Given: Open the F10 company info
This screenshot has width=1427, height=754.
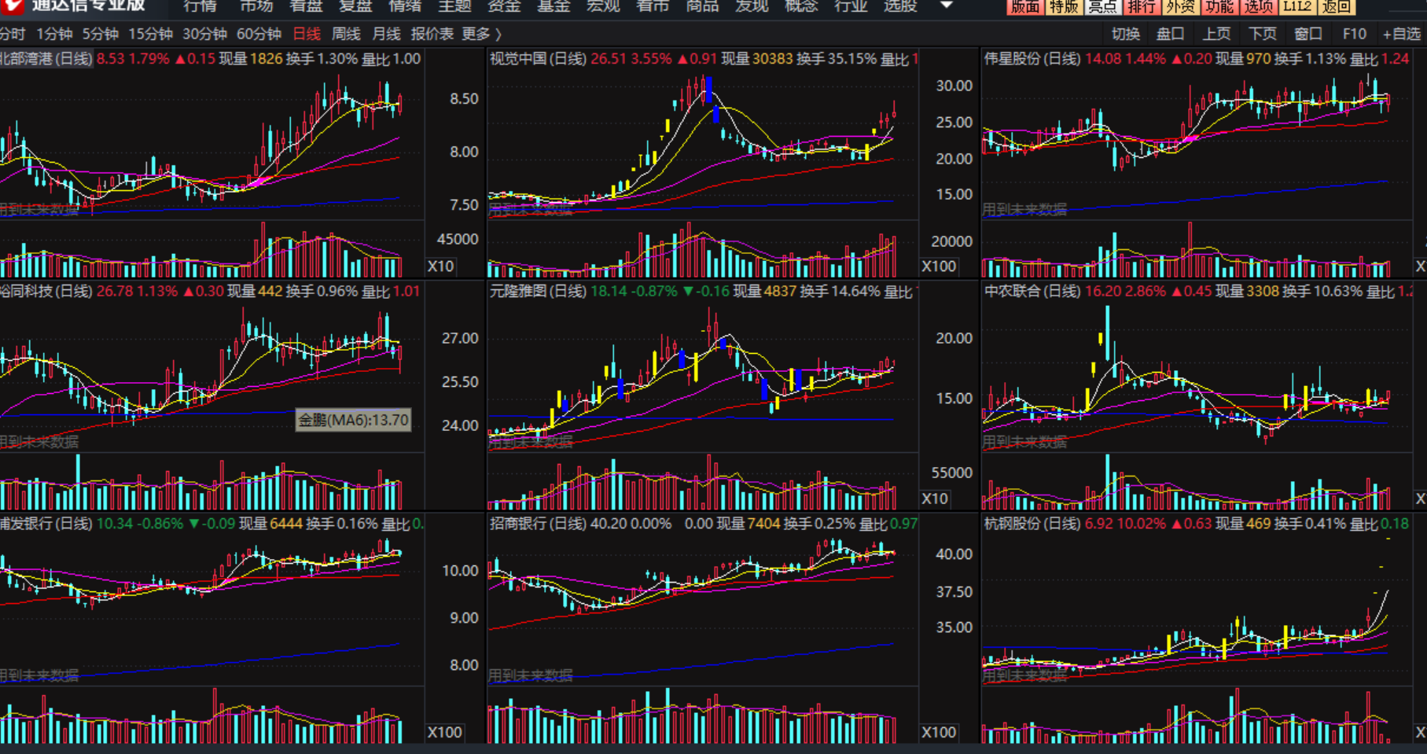Looking at the screenshot, I should coord(1354,34).
